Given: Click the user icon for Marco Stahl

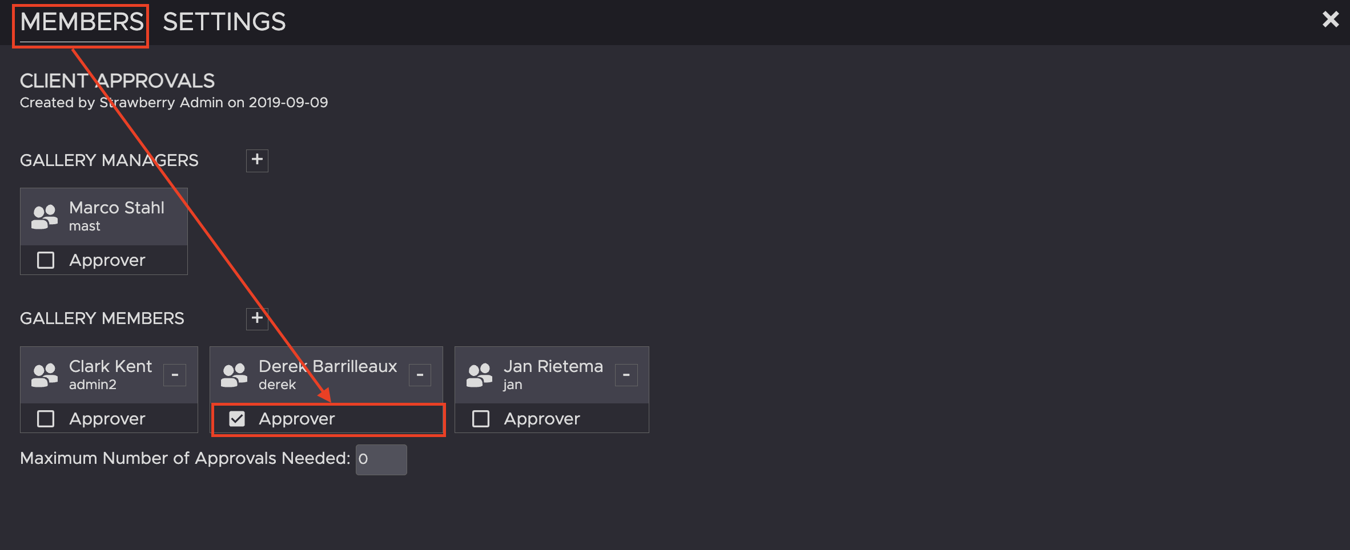Looking at the screenshot, I should point(45,217).
